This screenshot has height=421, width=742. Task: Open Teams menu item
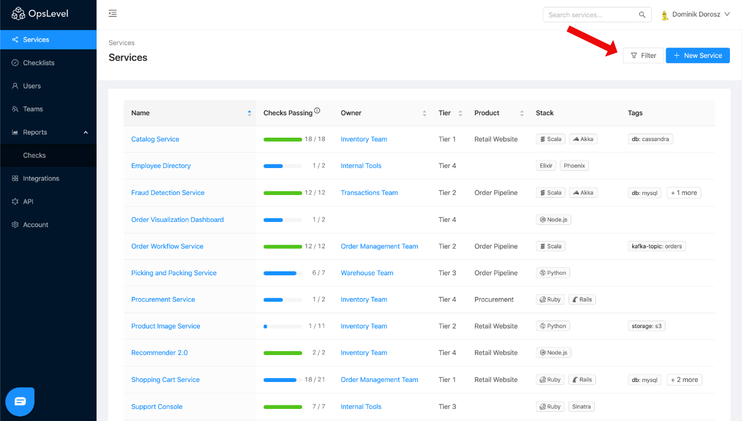48,109
